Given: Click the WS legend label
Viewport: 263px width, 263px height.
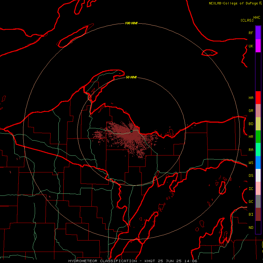Looking at the screenshot, I should (251, 162).
